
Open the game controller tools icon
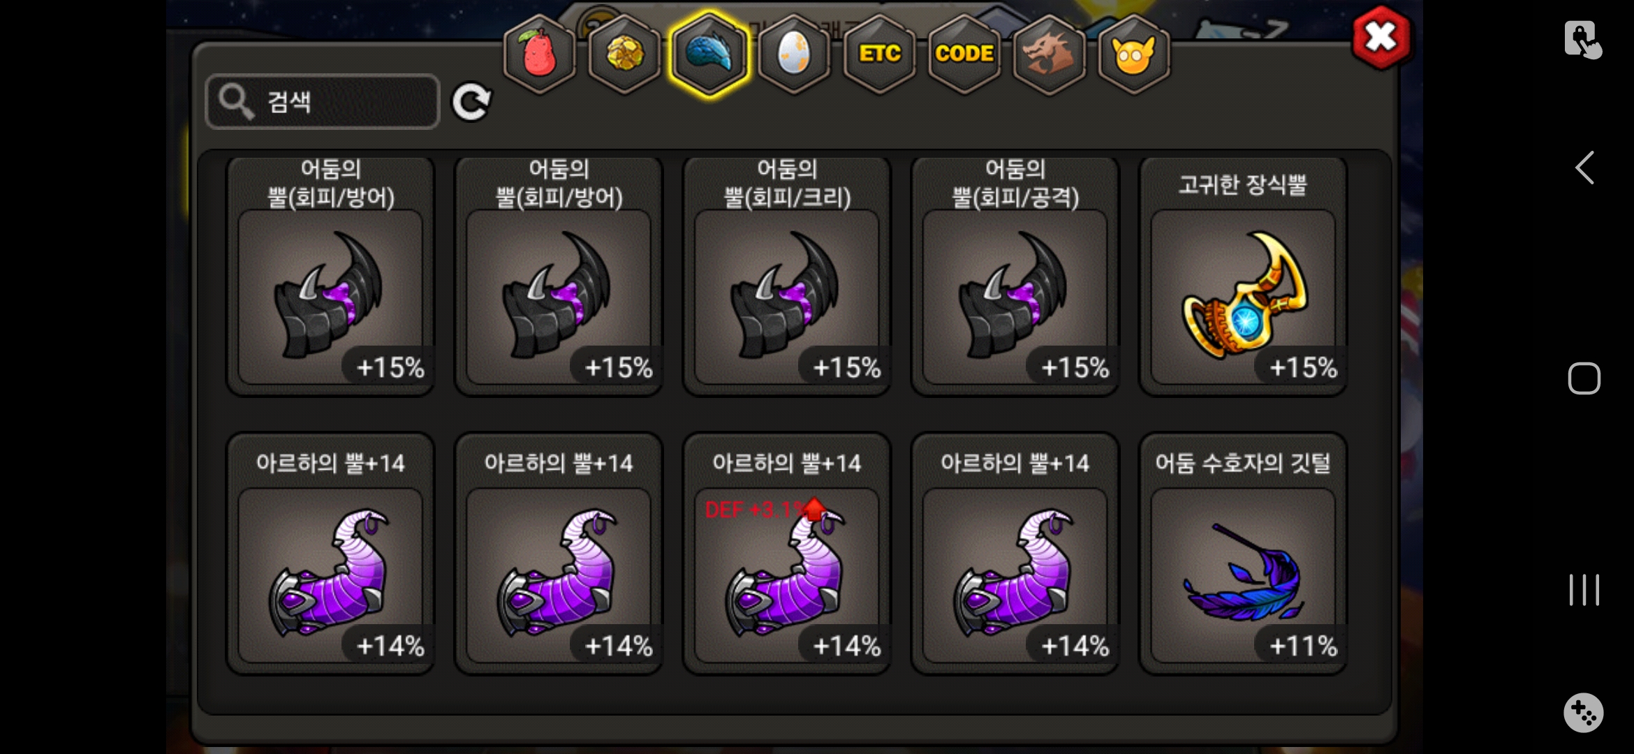tap(1583, 713)
